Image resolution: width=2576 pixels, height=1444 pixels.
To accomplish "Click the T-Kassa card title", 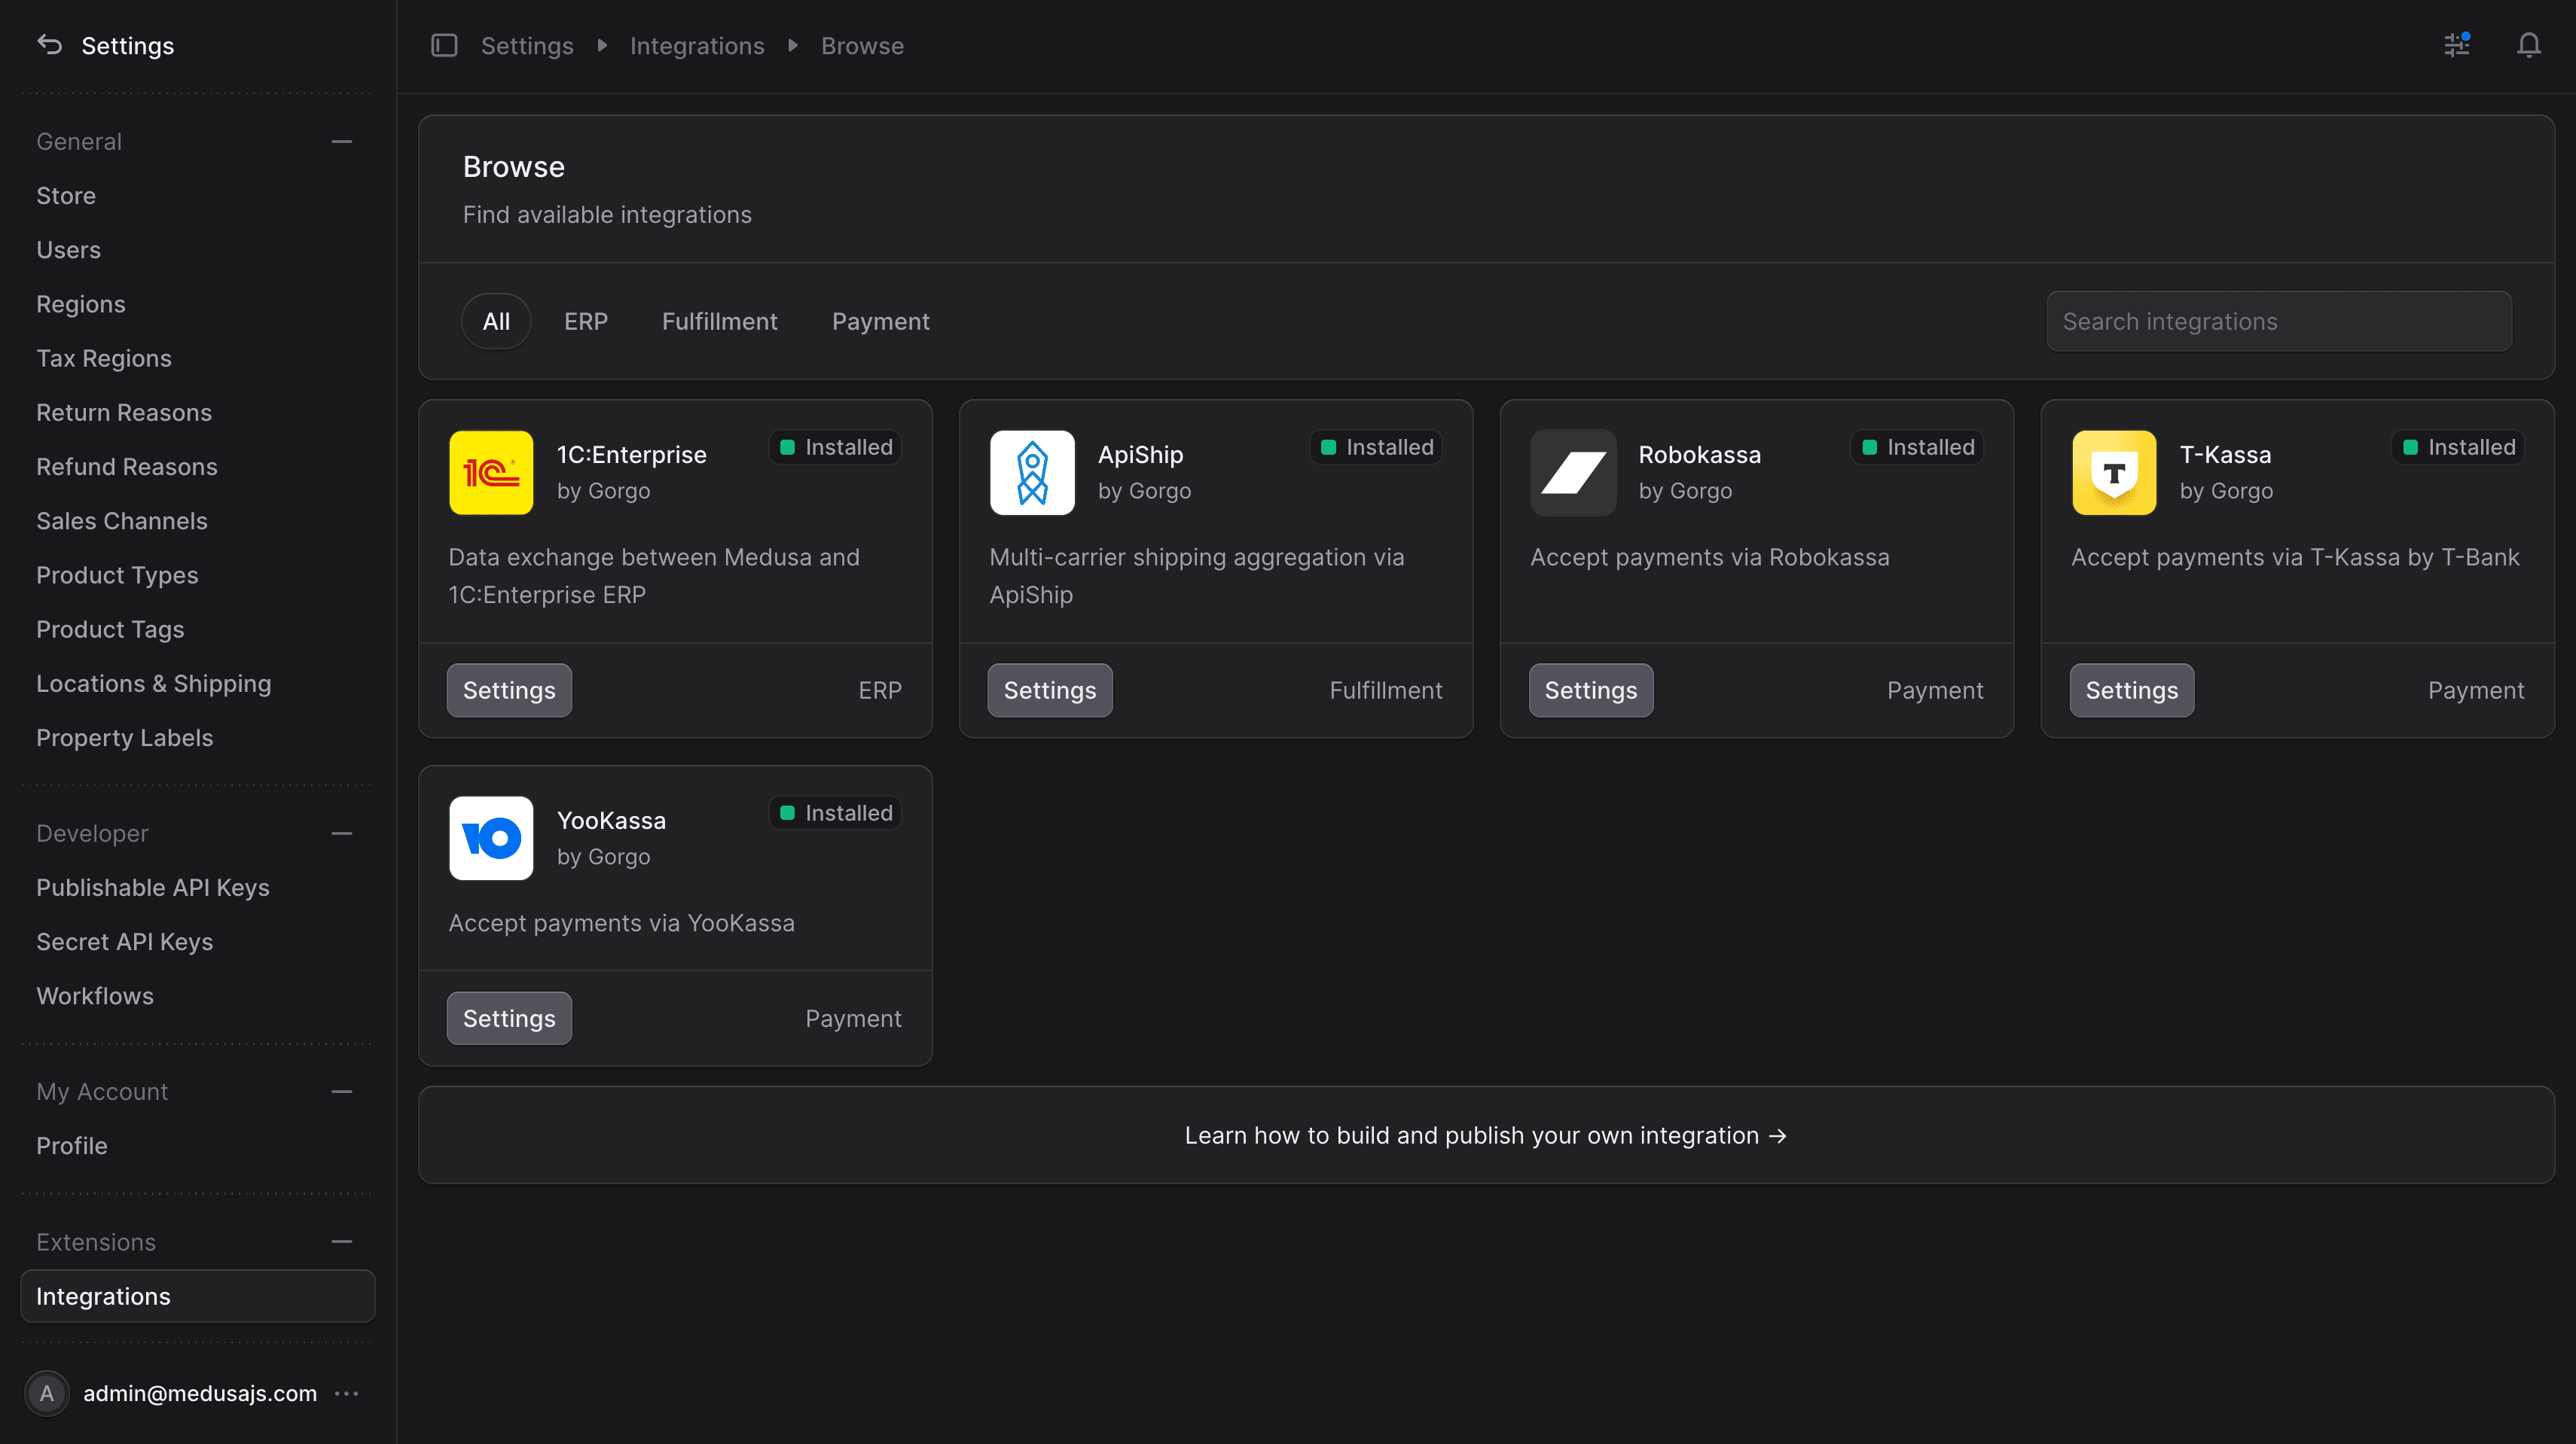I will [x=2226, y=455].
